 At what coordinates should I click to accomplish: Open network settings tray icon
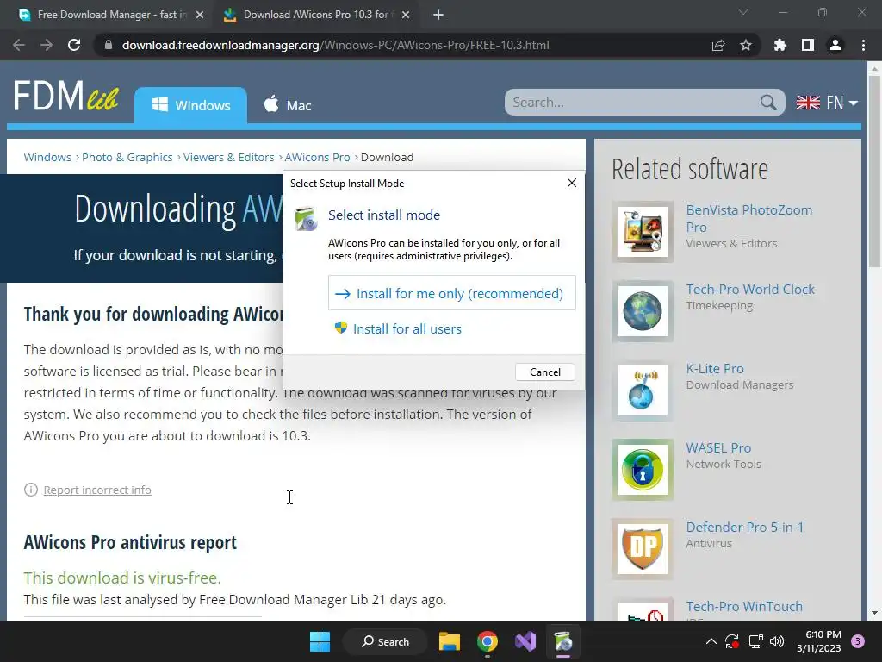pyautogui.click(x=755, y=641)
